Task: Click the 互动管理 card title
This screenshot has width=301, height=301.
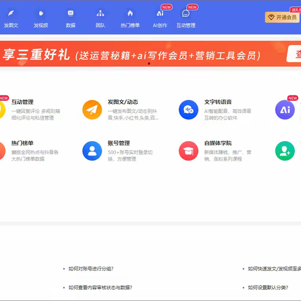Action: (x=23, y=102)
